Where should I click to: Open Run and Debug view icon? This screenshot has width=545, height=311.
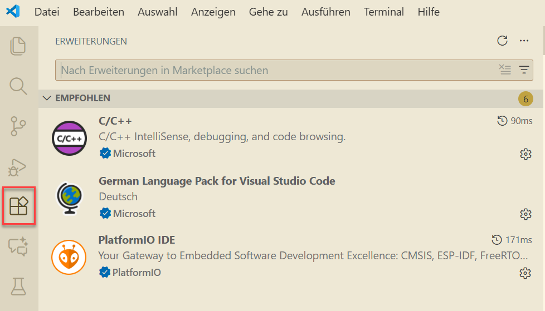tap(18, 167)
